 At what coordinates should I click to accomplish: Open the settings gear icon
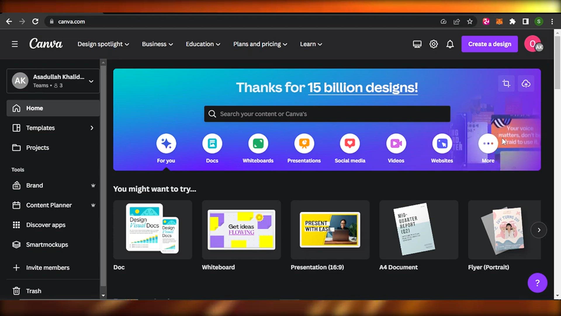pos(434,44)
